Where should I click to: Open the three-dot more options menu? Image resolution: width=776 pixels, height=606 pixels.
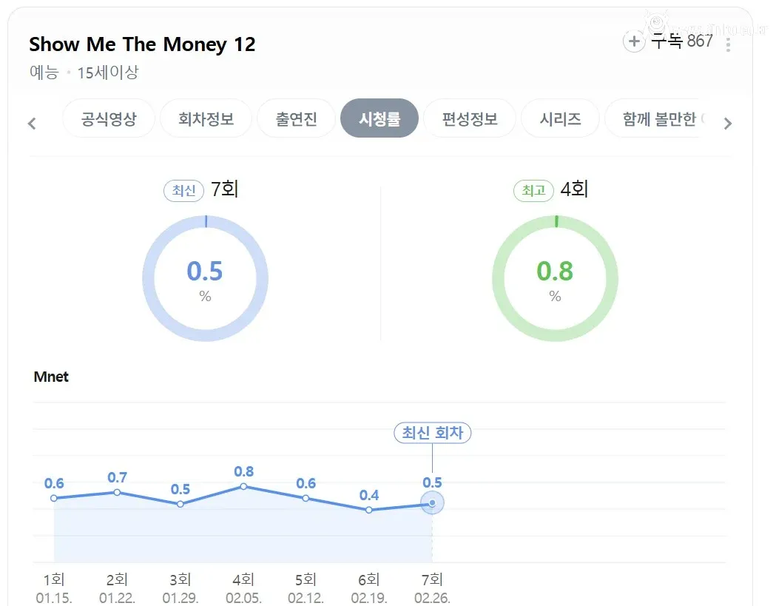coord(729,41)
